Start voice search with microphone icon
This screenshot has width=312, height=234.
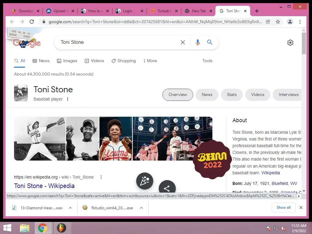[197, 42]
